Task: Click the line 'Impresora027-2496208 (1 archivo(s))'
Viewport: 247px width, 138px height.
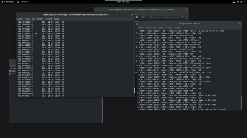Action: click(181, 33)
